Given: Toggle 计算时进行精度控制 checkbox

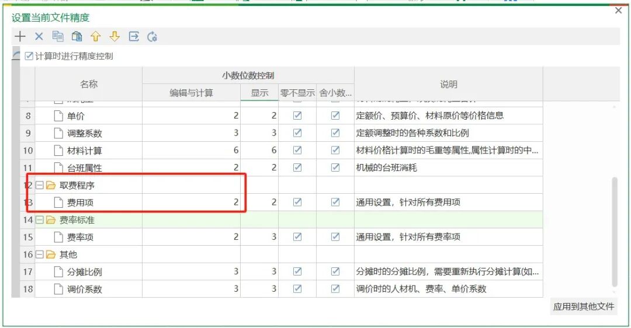Looking at the screenshot, I should 29,56.
